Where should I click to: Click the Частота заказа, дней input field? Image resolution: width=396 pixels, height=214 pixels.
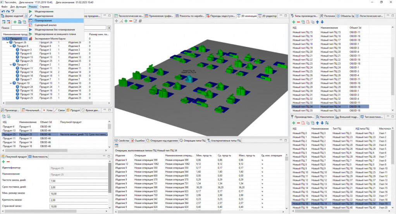[79, 181]
